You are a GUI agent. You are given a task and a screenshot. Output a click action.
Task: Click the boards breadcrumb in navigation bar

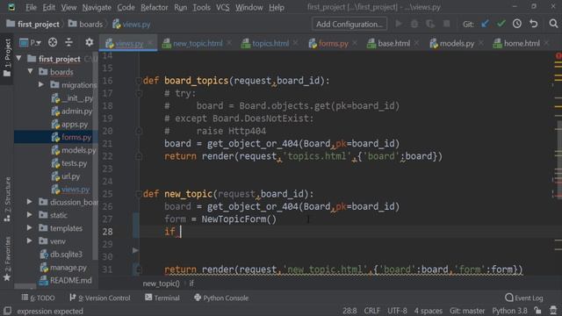pos(86,24)
